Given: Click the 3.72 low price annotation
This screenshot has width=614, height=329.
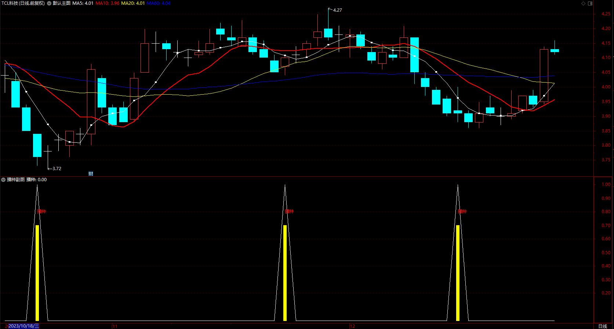Looking at the screenshot, I should pos(57,169).
